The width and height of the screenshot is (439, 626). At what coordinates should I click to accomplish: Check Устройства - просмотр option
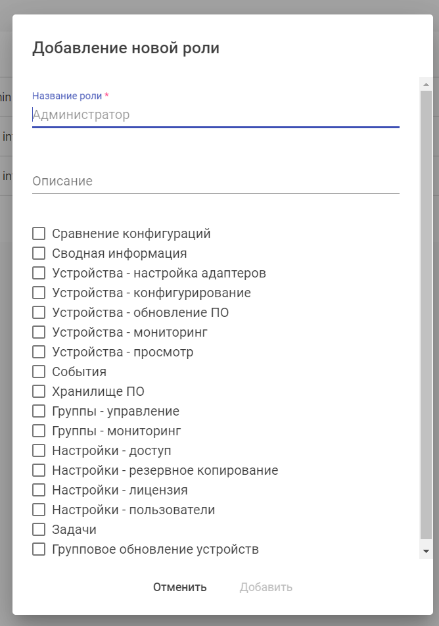(x=39, y=352)
